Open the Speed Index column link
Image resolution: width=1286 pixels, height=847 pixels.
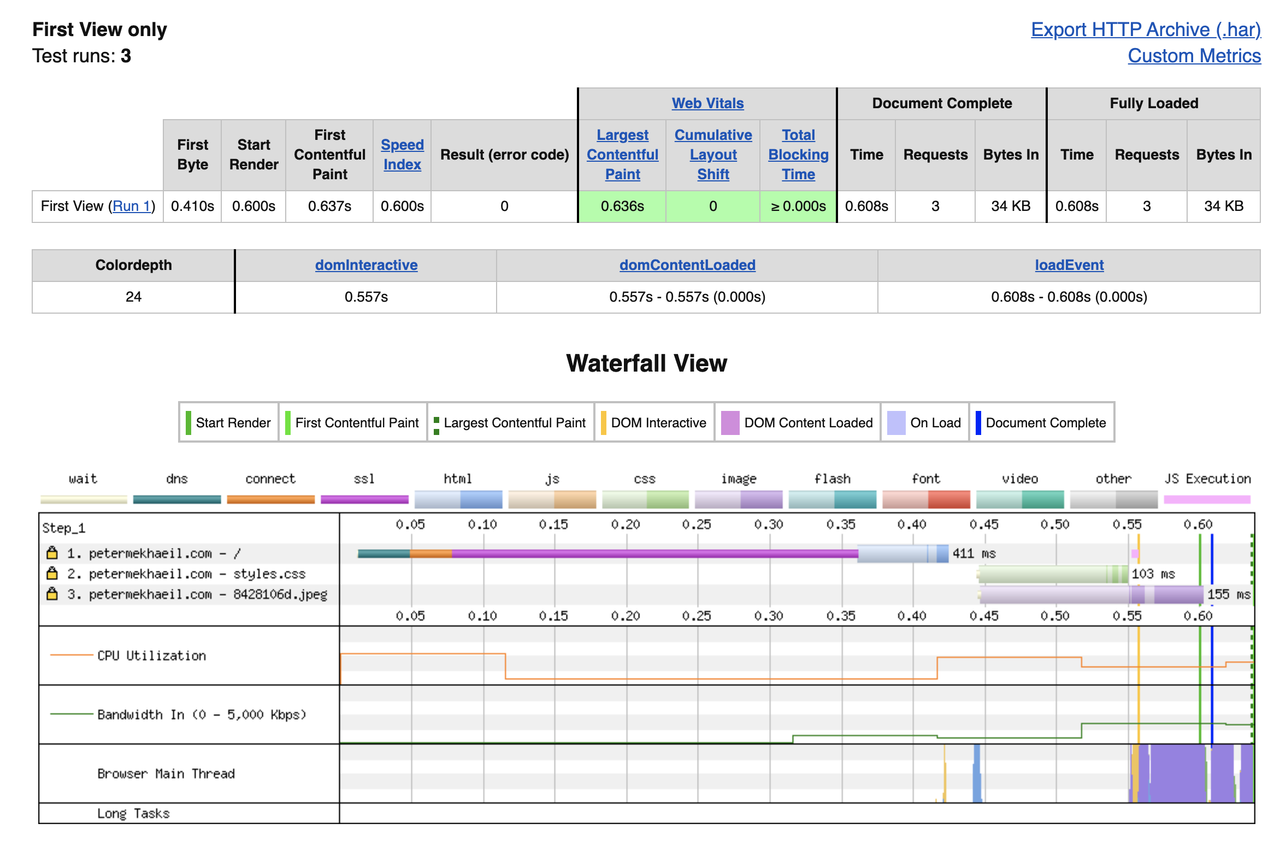point(402,155)
